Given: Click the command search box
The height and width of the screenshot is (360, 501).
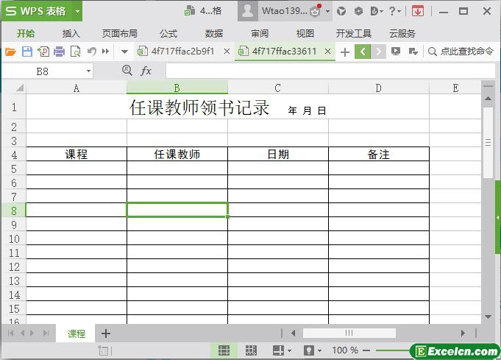Looking at the screenshot, I should tap(462, 51).
